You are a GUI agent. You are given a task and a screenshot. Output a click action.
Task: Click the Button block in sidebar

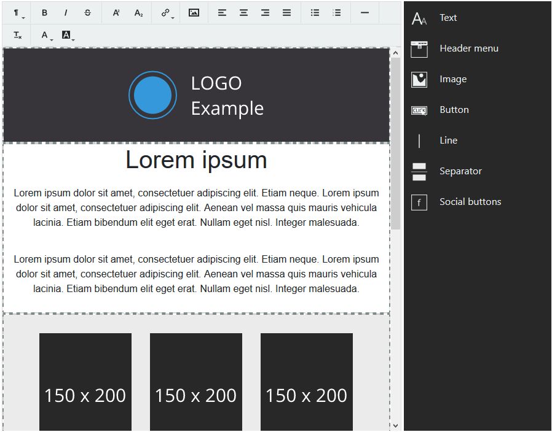tap(454, 110)
